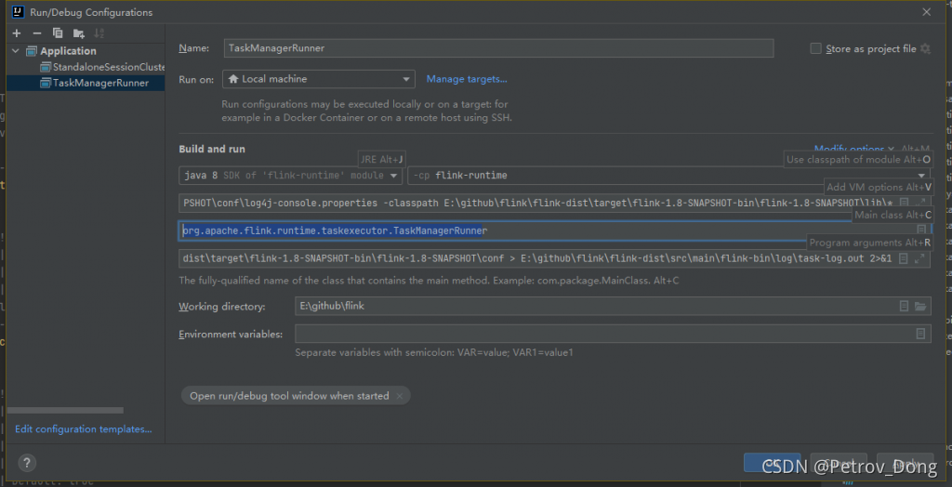Insert macros in Working directory field
952x487 pixels.
[904, 307]
